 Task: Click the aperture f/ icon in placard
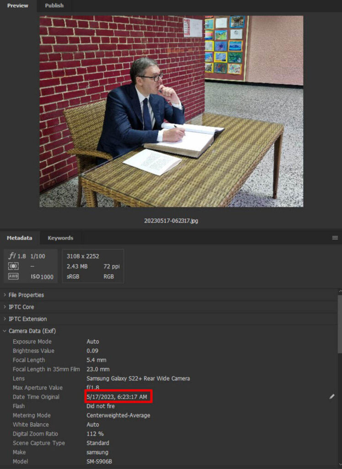click(x=12, y=256)
